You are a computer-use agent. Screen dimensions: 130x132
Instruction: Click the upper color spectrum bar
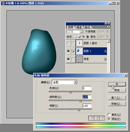81,124
